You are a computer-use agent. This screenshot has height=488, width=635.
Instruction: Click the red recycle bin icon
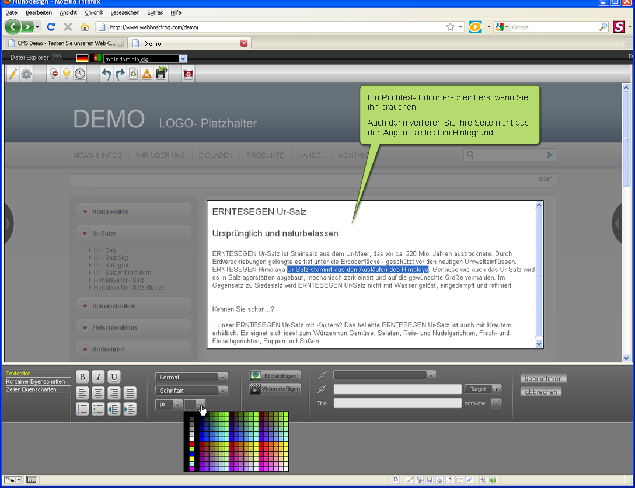(x=188, y=74)
